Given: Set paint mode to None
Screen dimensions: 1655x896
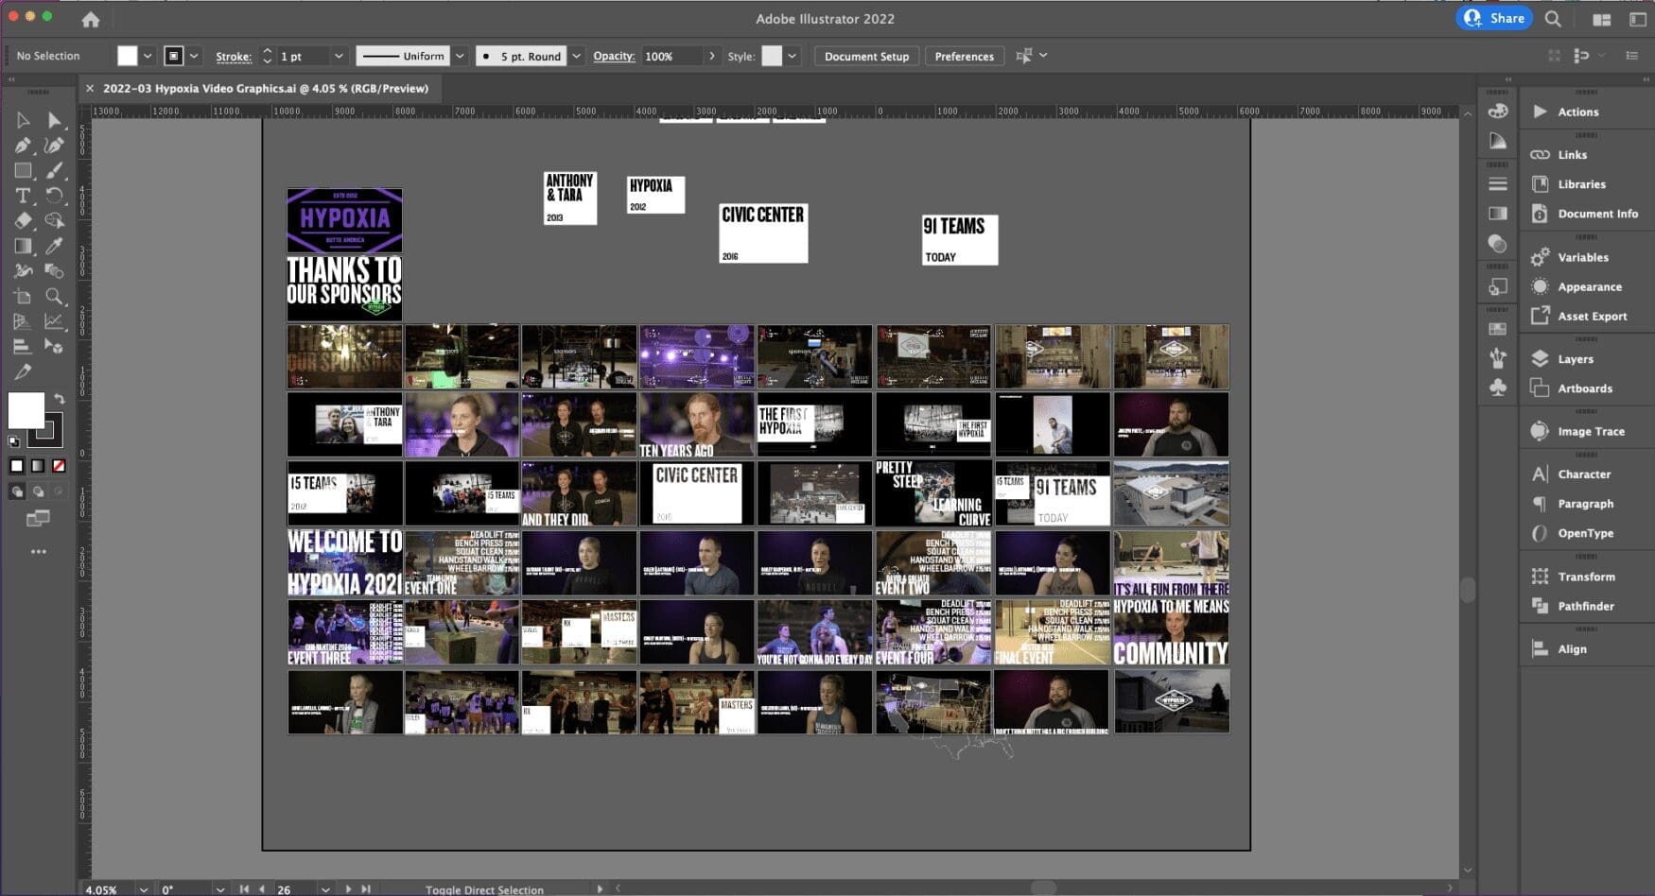Looking at the screenshot, I should (x=59, y=466).
